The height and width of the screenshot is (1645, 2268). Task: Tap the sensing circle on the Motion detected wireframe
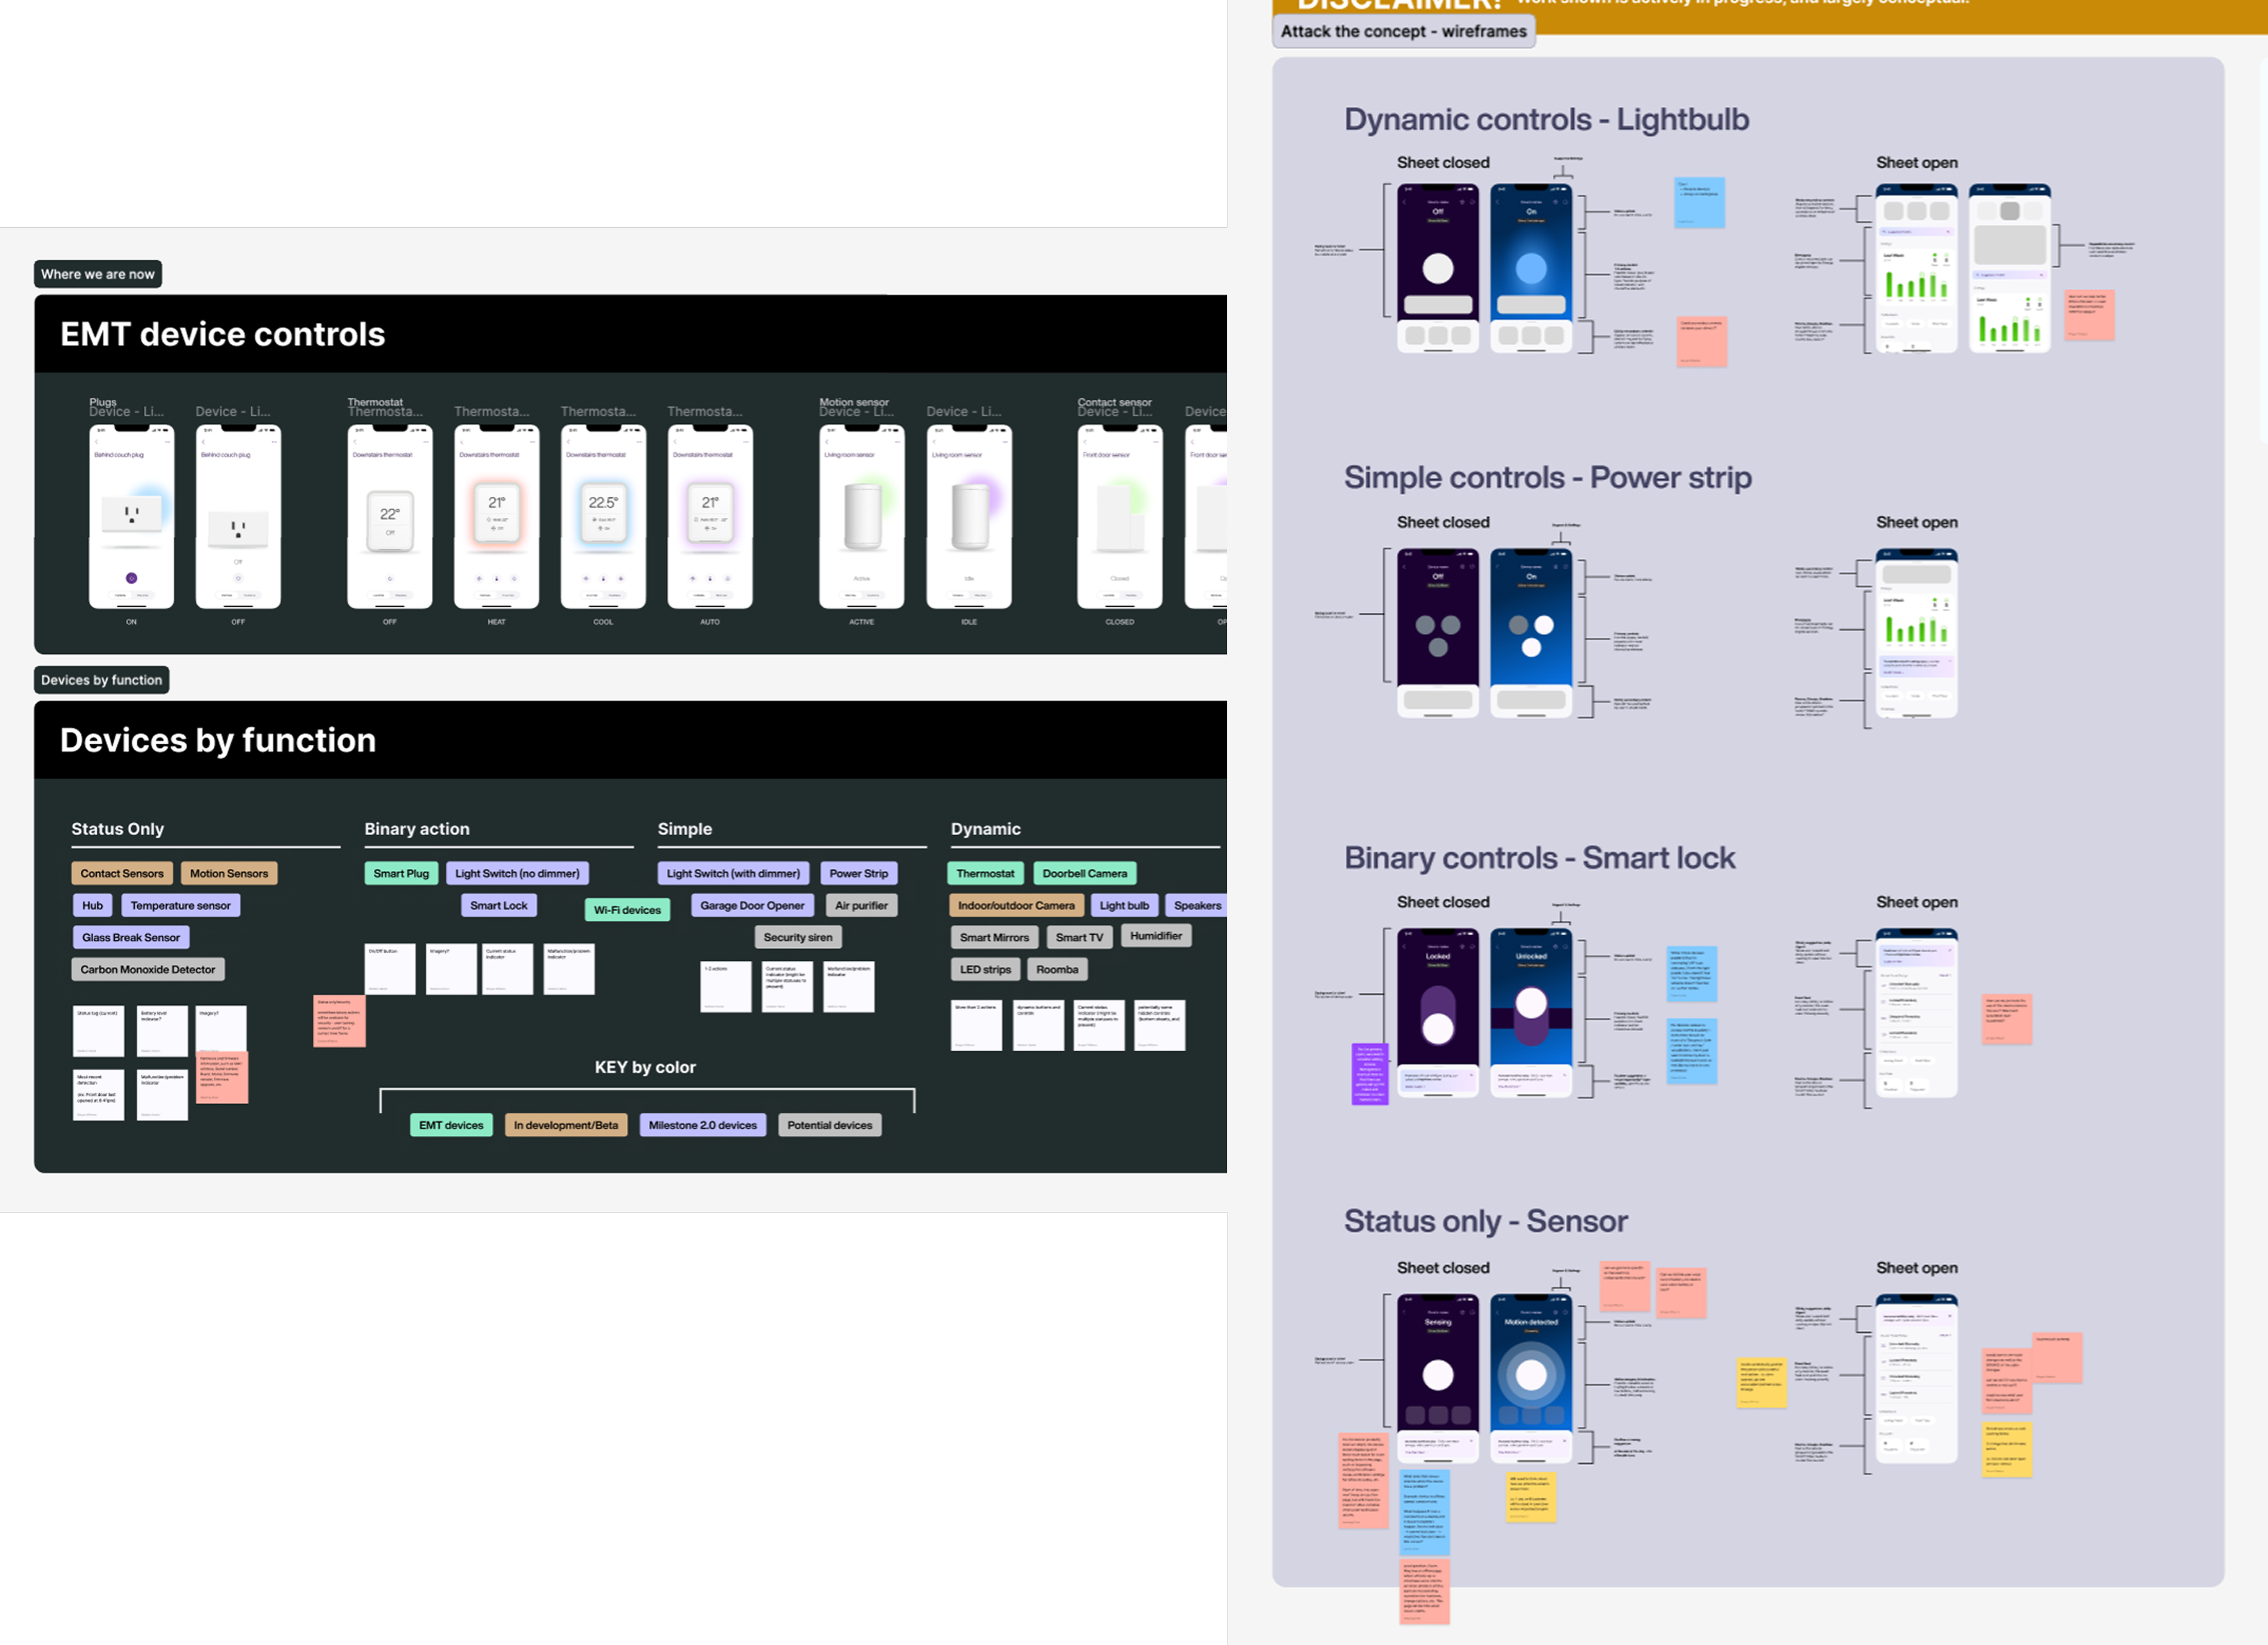click(1532, 1375)
